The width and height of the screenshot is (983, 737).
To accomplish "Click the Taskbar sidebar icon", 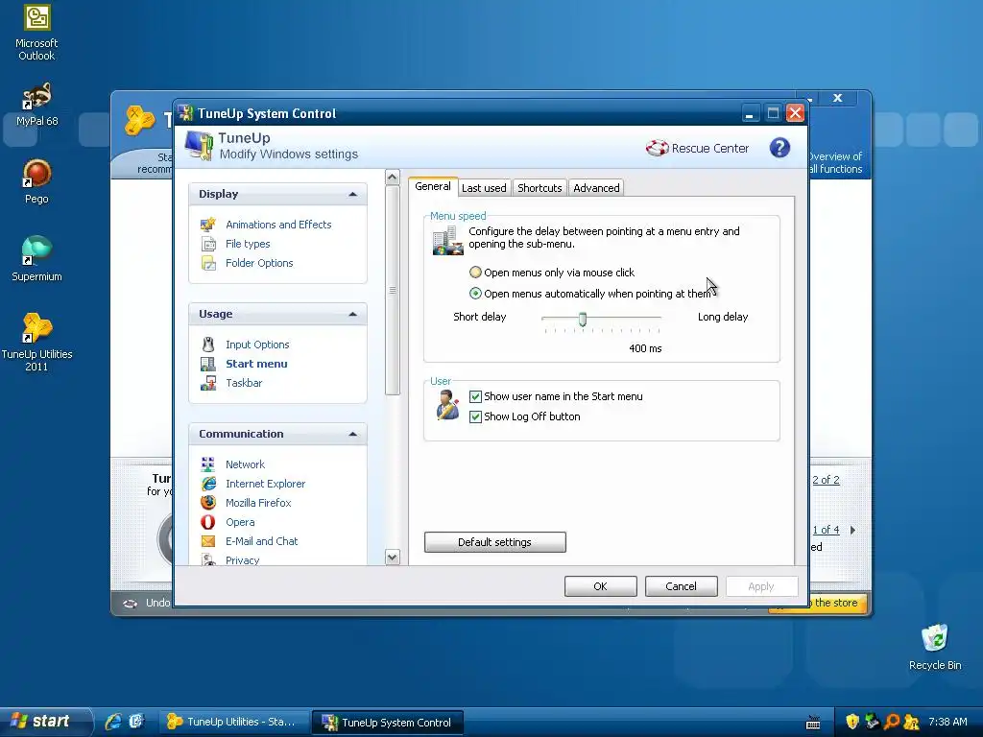I will tap(208, 383).
